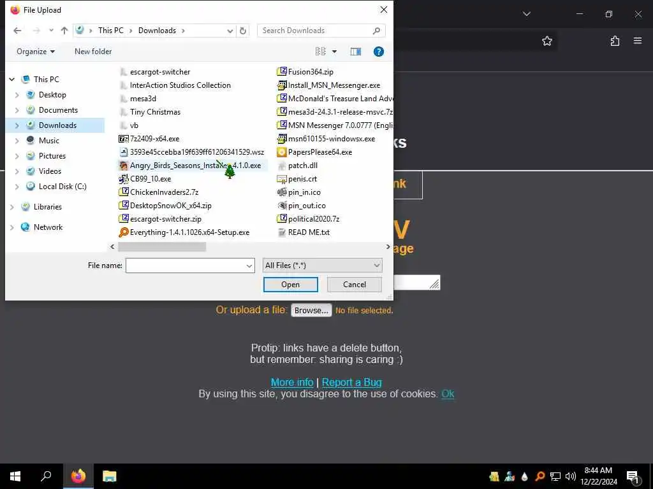The image size is (653, 489).
Task: Click the Search Downloads field
Action: coord(321,31)
